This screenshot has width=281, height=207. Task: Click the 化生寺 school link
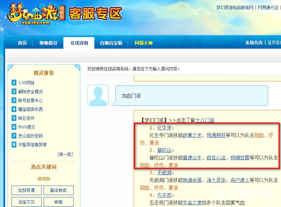pyautogui.click(x=164, y=128)
